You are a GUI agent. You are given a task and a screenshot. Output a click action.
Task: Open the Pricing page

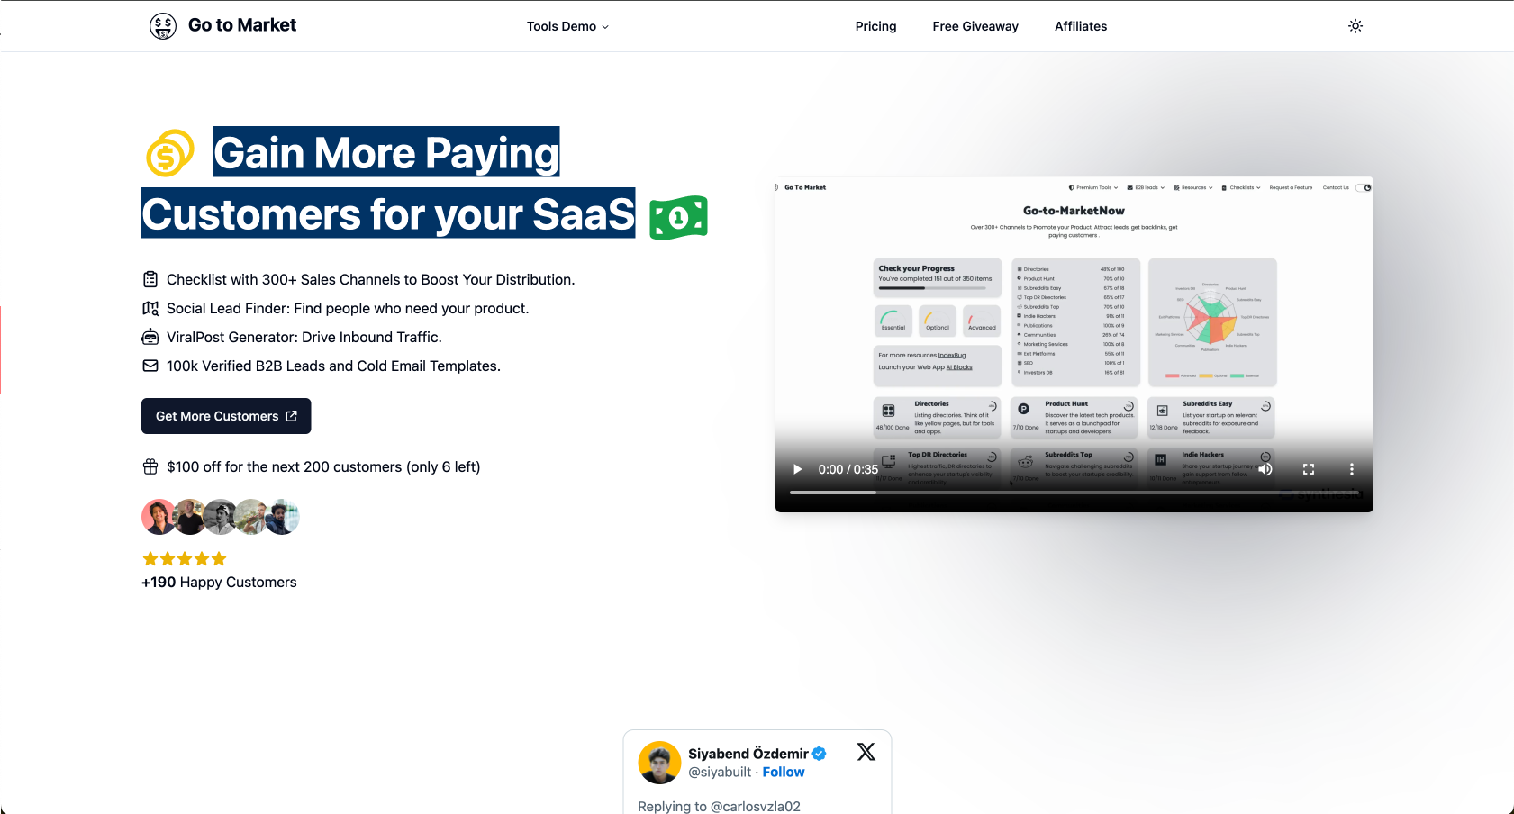(875, 26)
